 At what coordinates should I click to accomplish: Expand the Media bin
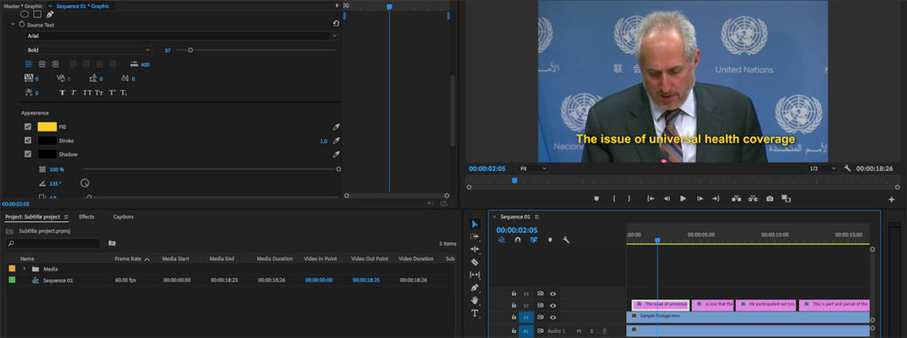coord(24,269)
